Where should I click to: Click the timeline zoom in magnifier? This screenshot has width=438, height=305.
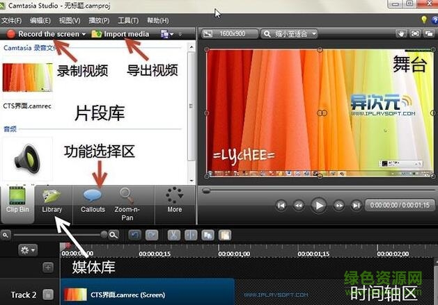114,236
